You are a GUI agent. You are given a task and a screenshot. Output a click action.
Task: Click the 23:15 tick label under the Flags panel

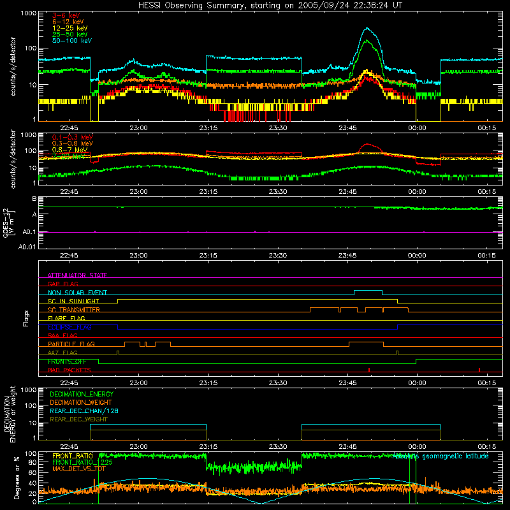(x=208, y=383)
